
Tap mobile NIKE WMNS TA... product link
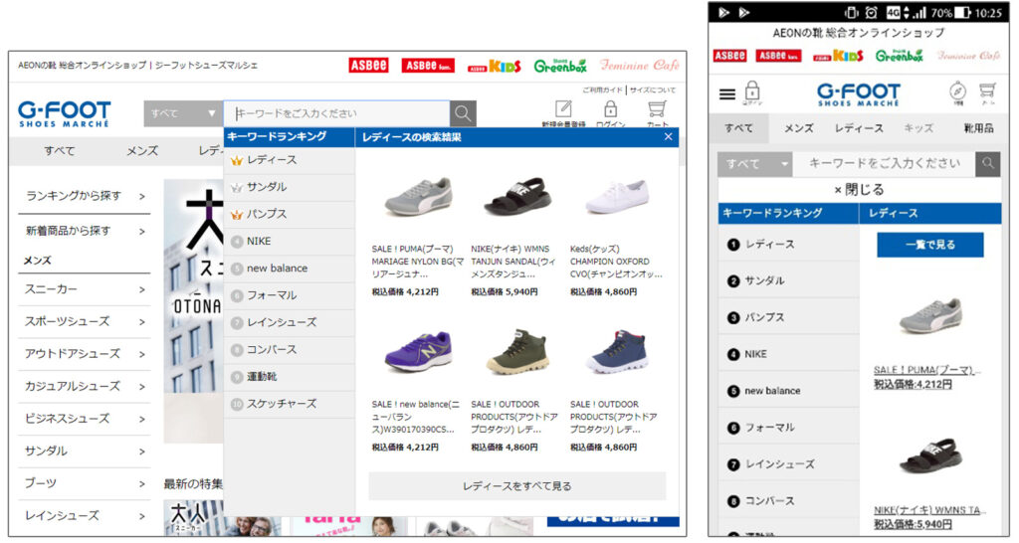(928, 510)
